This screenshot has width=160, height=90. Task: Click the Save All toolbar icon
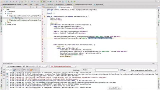click(x=4, y=1)
